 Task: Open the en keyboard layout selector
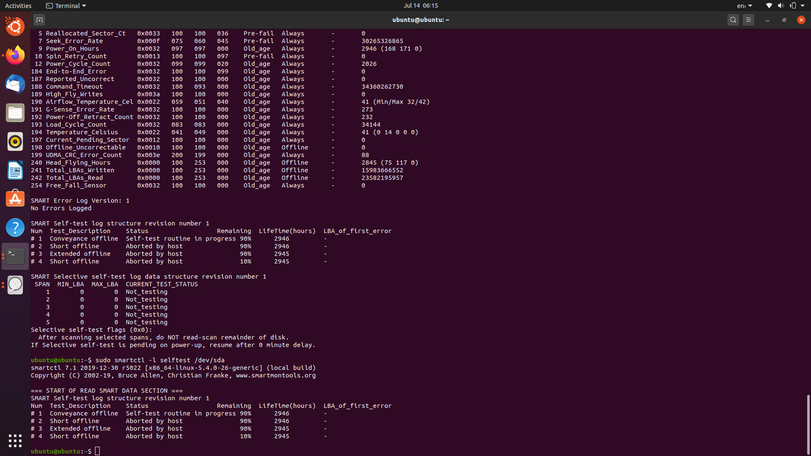744,5
